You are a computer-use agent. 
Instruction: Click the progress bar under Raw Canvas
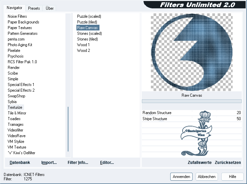[x=192, y=101]
